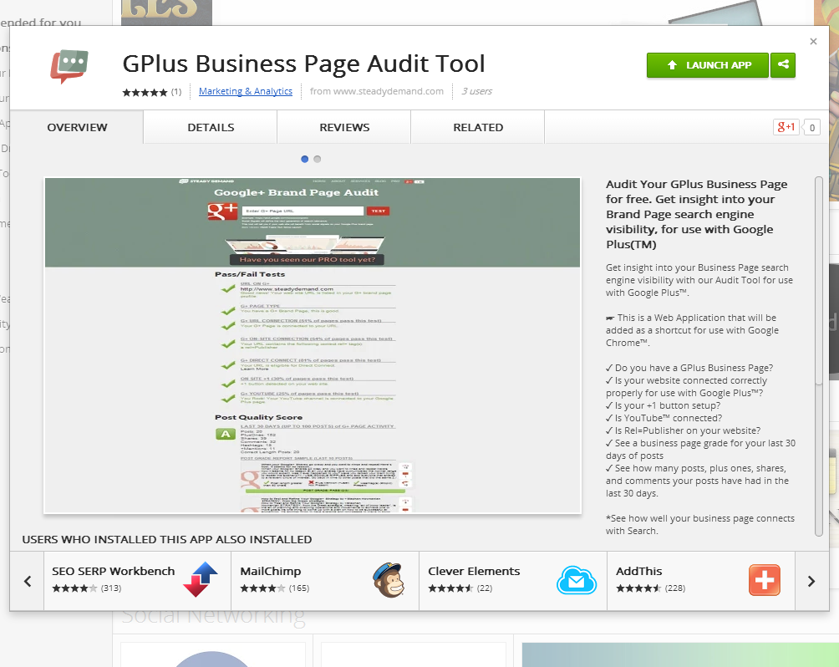Open the Reviews tab

344,127
